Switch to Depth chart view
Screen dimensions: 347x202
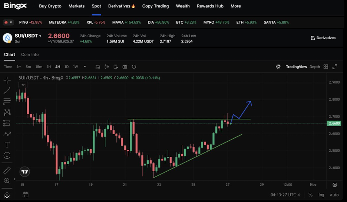314,67
